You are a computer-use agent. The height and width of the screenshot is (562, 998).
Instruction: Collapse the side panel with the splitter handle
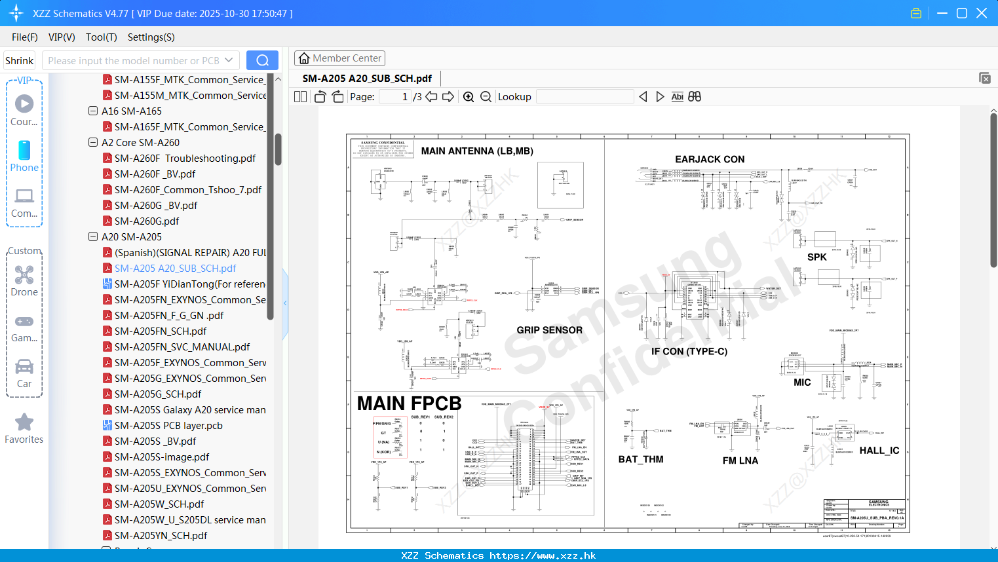(285, 303)
